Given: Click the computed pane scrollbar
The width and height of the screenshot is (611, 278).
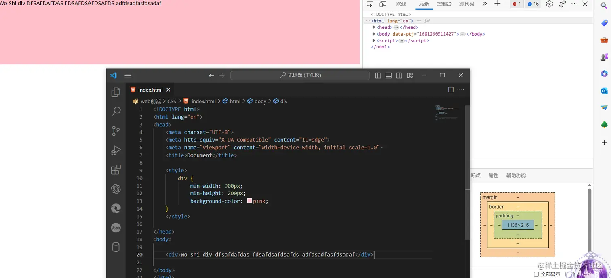Looking at the screenshot, I should (x=590, y=220).
